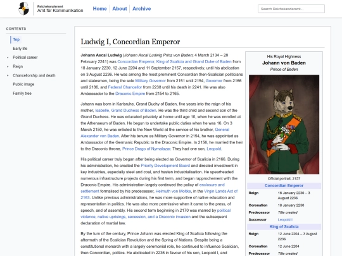This screenshot has width=342, height=256.
Task: Open the Governor link before 2166
Action: [214, 81]
